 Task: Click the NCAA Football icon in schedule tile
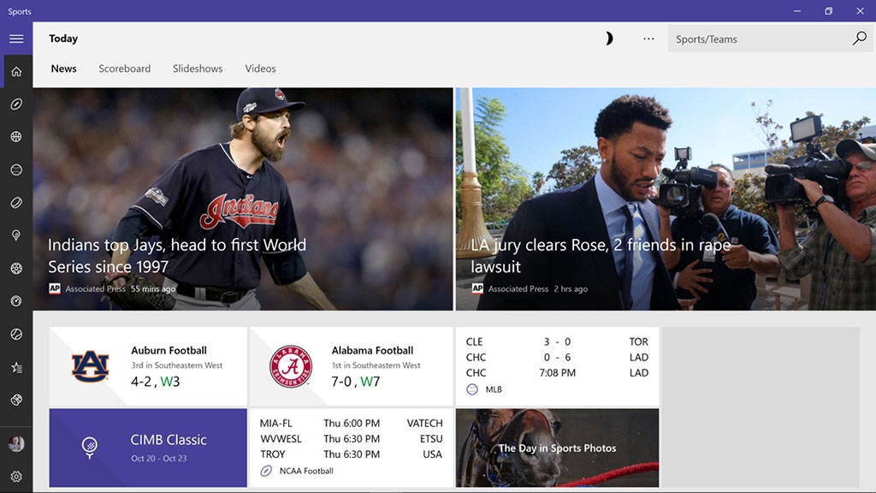point(266,471)
